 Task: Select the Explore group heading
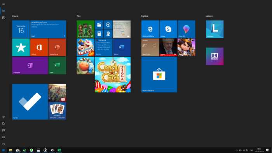pyautogui.click(x=145, y=16)
